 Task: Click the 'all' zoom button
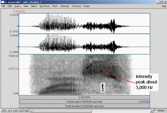pyautogui.click(x=4, y=111)
